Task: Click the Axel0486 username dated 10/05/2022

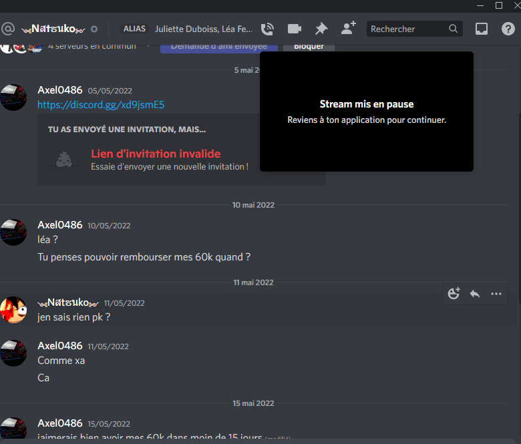Action: (x=60, y=225)
